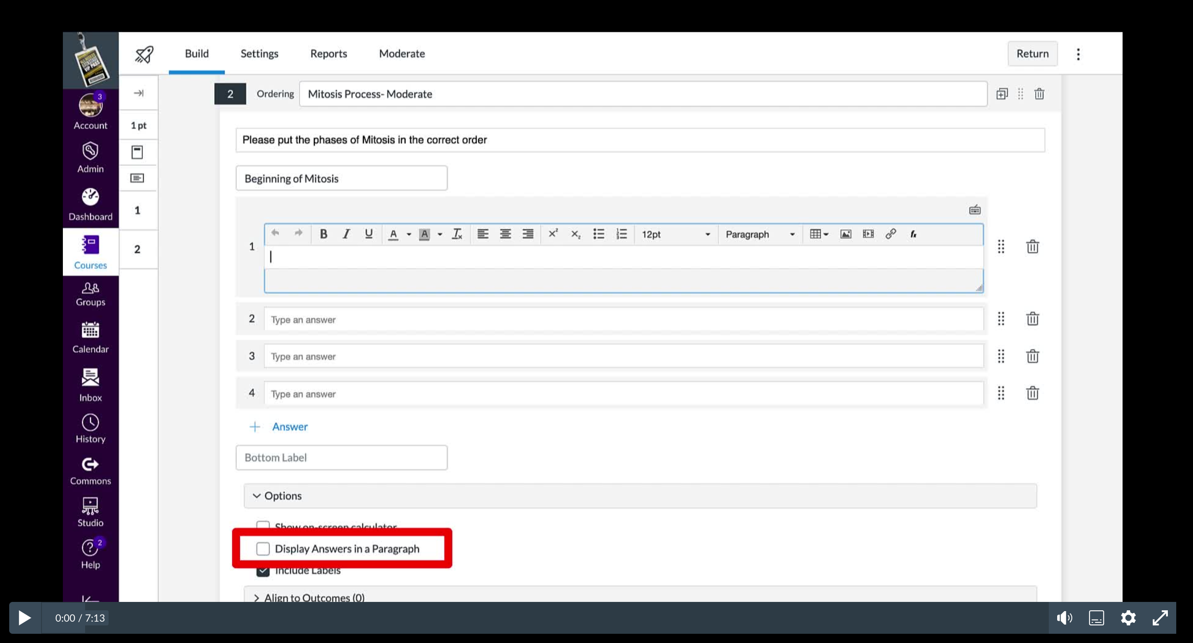
Task: Collapse the Options section
Action: click(277, 496)
